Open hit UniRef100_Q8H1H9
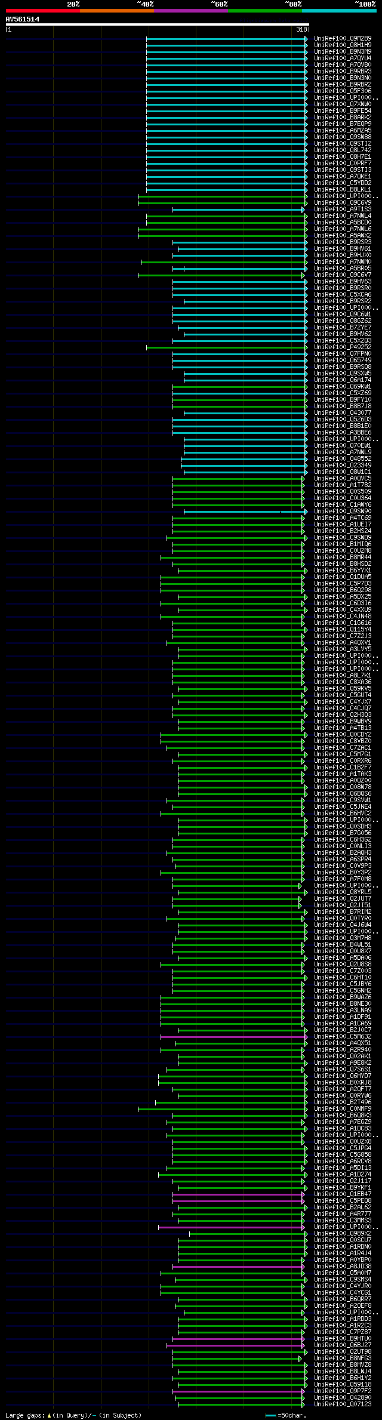Image resolution: width=382 pixels, height=1420 pixels. coord(343,45)
